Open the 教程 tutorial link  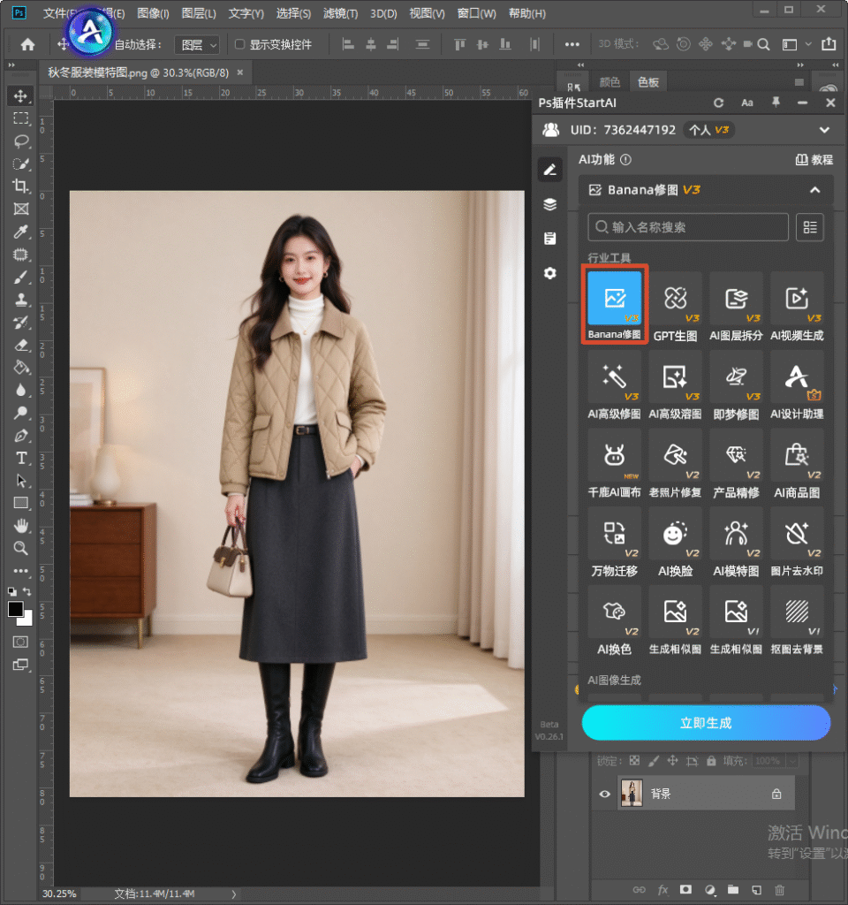coord(814,160)
